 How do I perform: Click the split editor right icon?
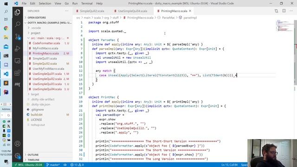284,11
